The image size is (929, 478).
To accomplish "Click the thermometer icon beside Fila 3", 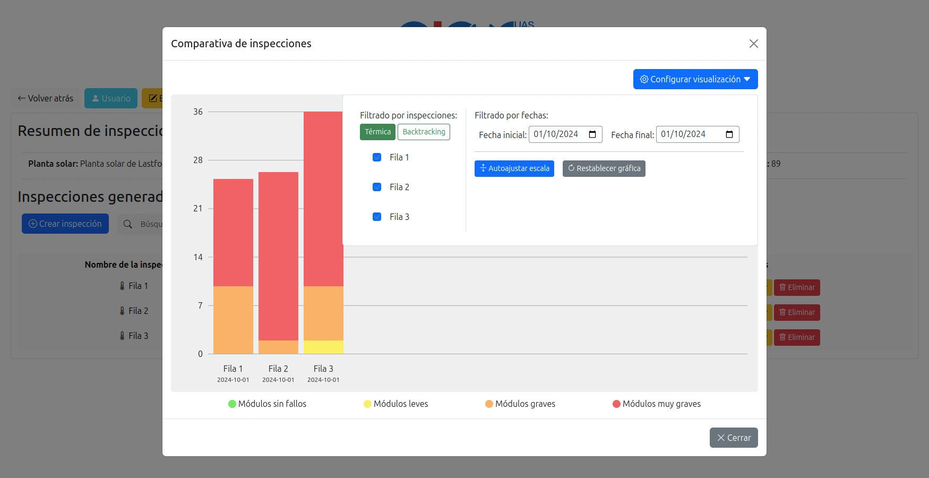I will coord(122,336).
